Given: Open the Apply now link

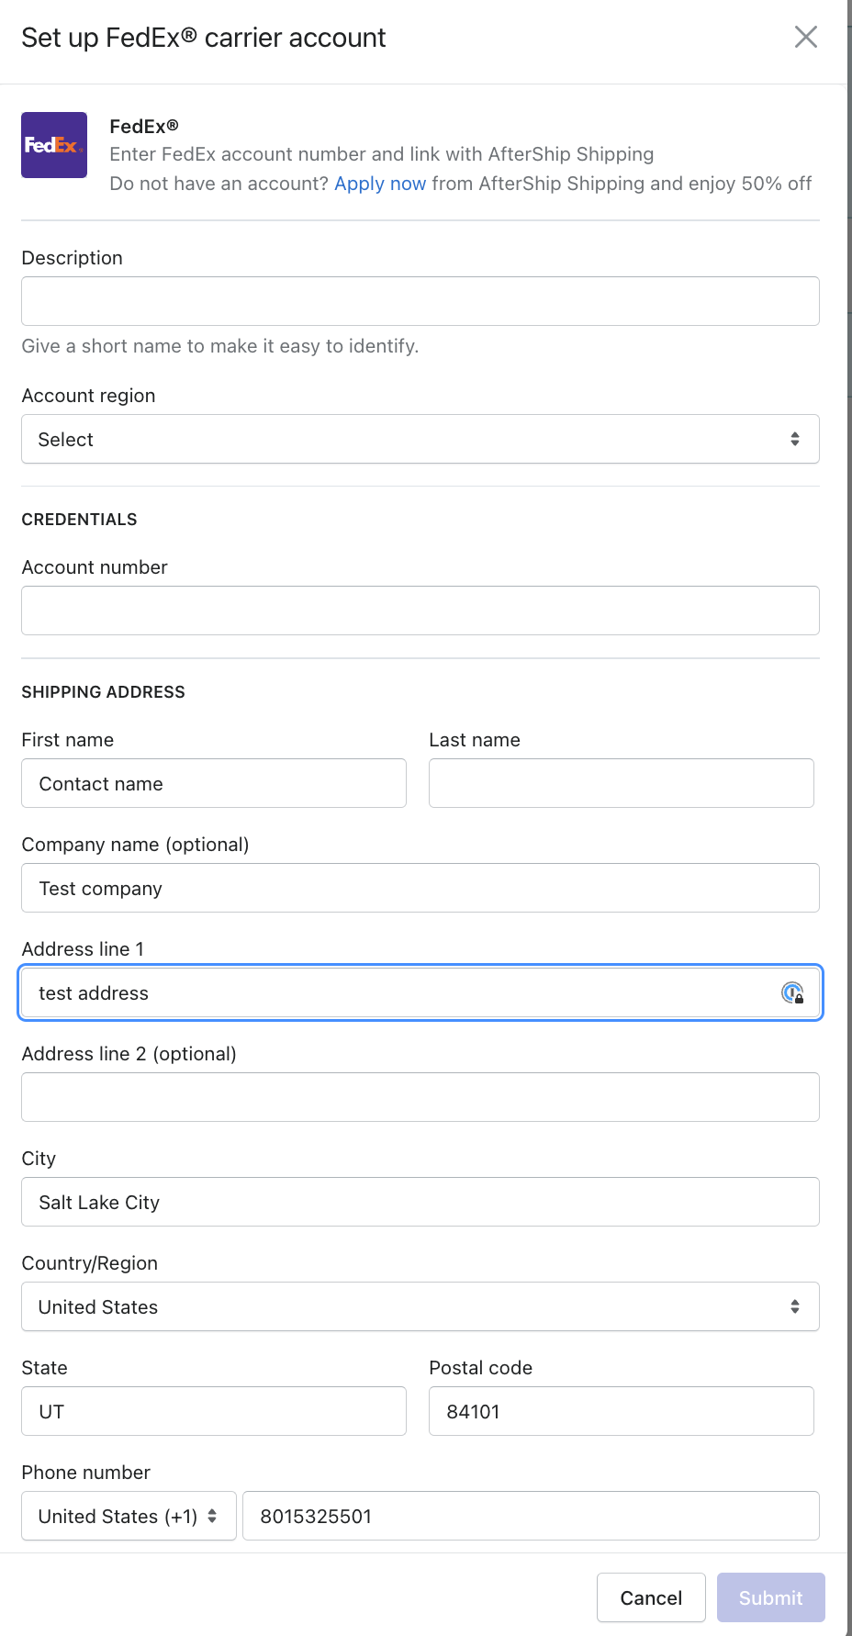Looking at the screenshot, I should [380, 184].
